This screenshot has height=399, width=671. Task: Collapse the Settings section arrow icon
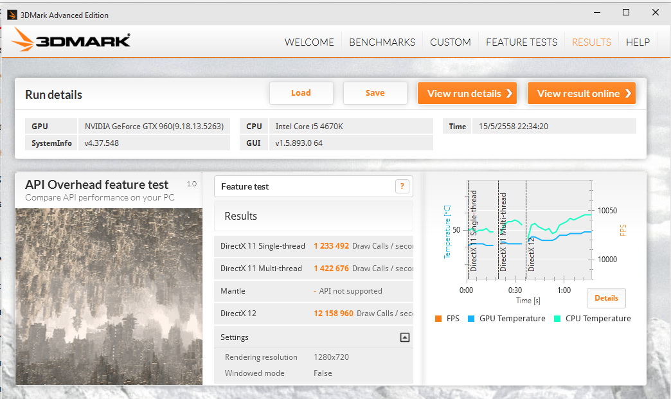[x=404, y=337]
